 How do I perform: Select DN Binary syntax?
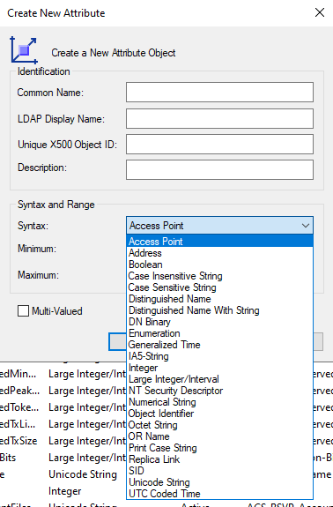pos(219,322)
